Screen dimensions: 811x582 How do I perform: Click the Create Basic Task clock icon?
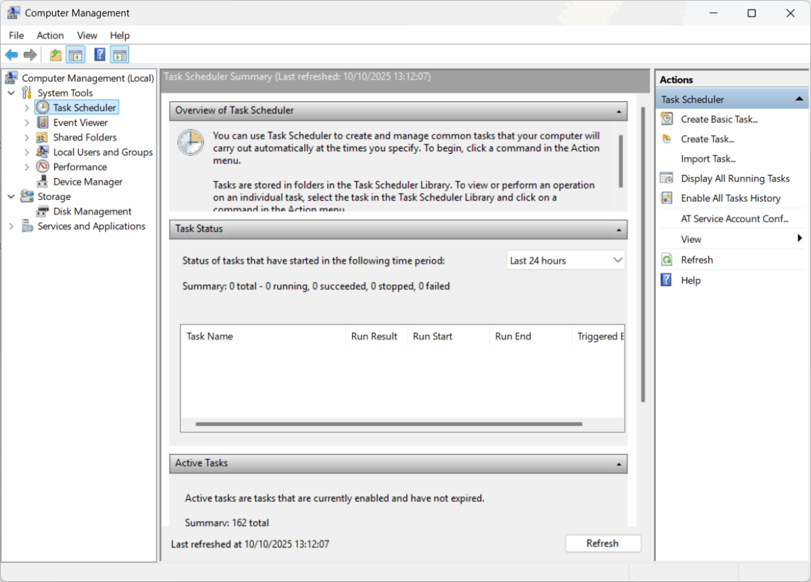pyautogui.click(x=666, y=119)
